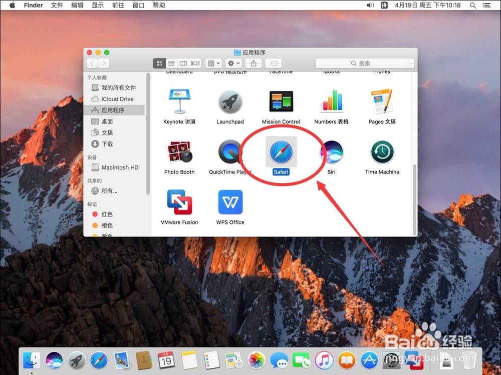Launch Siri from the Dock
Image resolution: width=501 pixels, height=375 pixels.
pos(54,360)
